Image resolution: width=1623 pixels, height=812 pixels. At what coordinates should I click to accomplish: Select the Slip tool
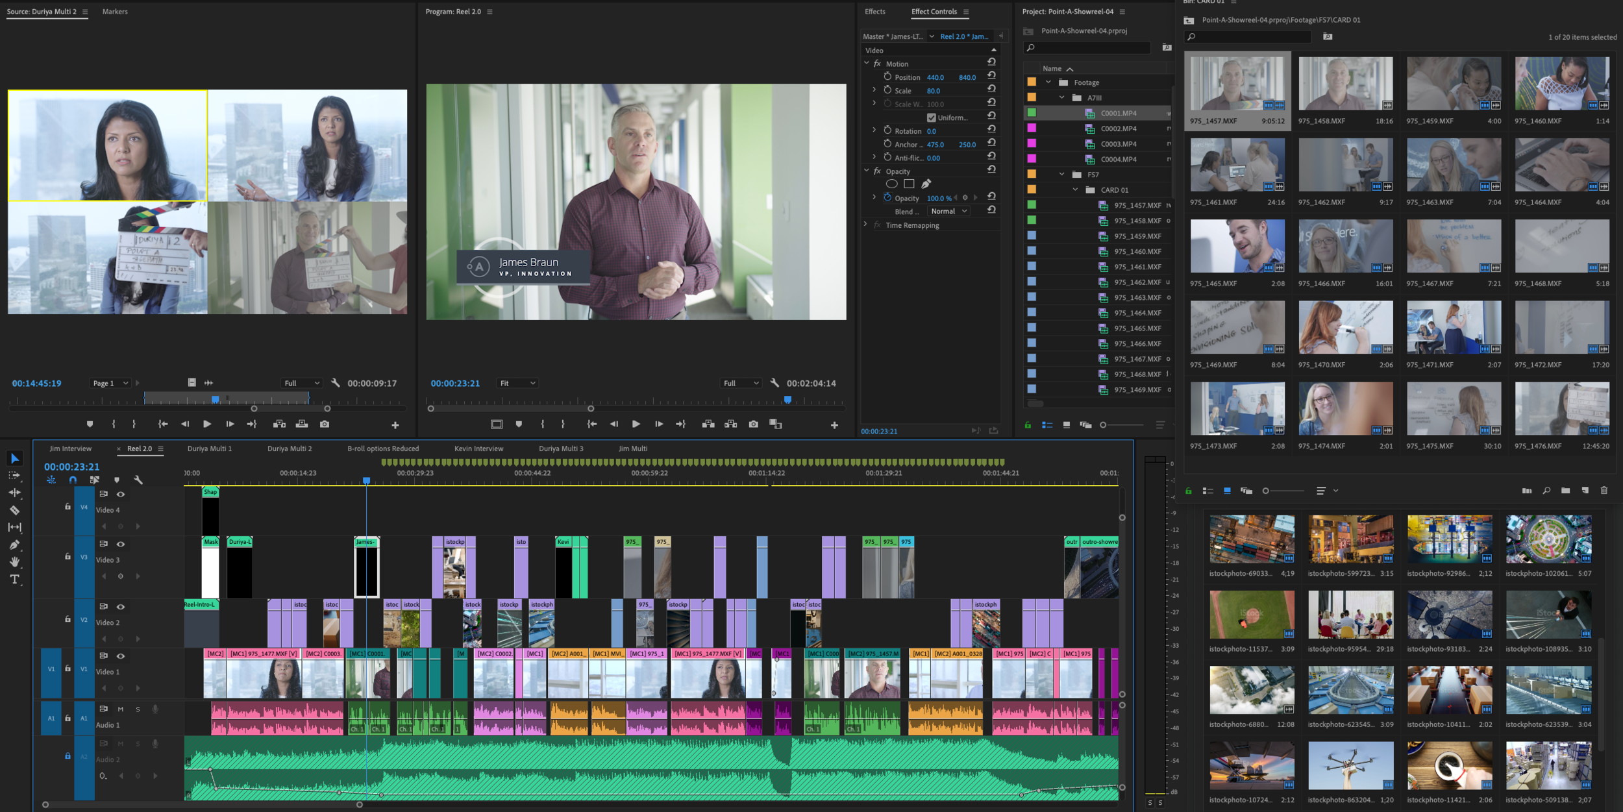[14, 527]
